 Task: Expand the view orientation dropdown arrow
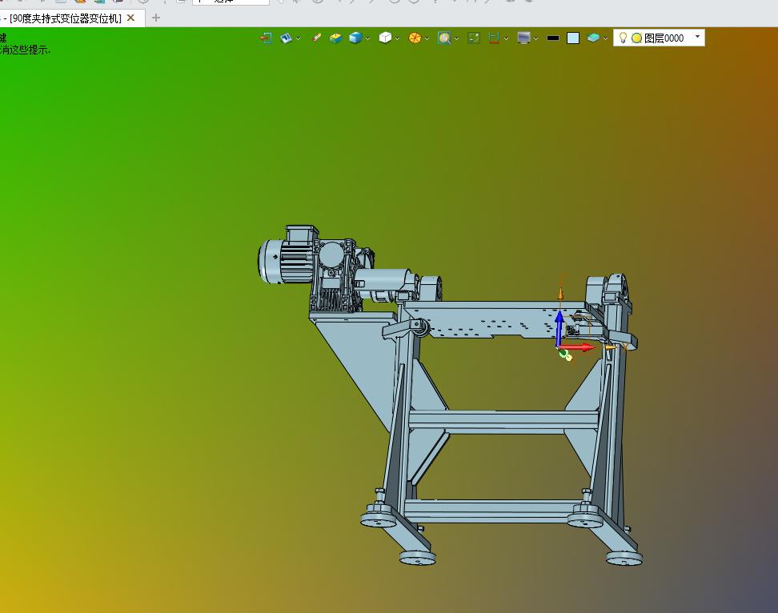click(299, 38)
